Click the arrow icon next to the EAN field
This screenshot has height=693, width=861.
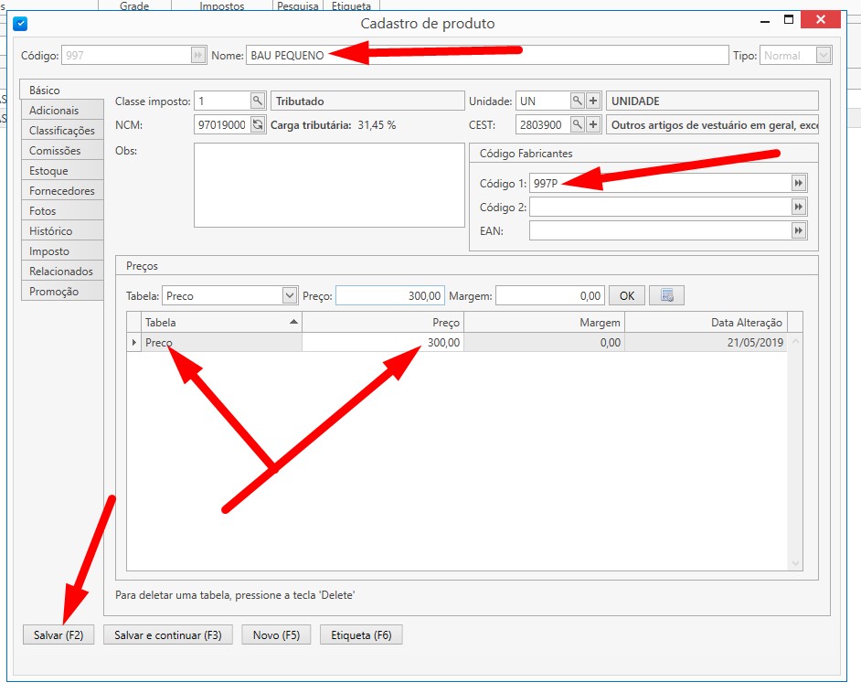799,231
